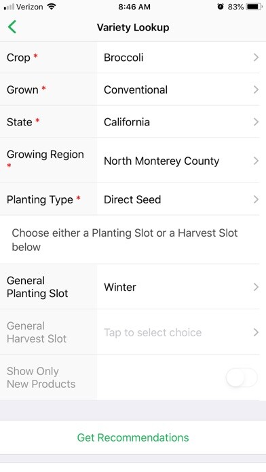Tap the Wi-Fi status icon
The width and height of the screenshot is (266, 472).
52,7
